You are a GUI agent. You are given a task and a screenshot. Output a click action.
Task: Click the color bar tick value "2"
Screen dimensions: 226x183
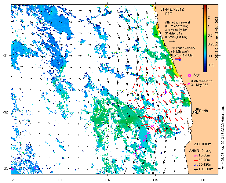[209, 17]
